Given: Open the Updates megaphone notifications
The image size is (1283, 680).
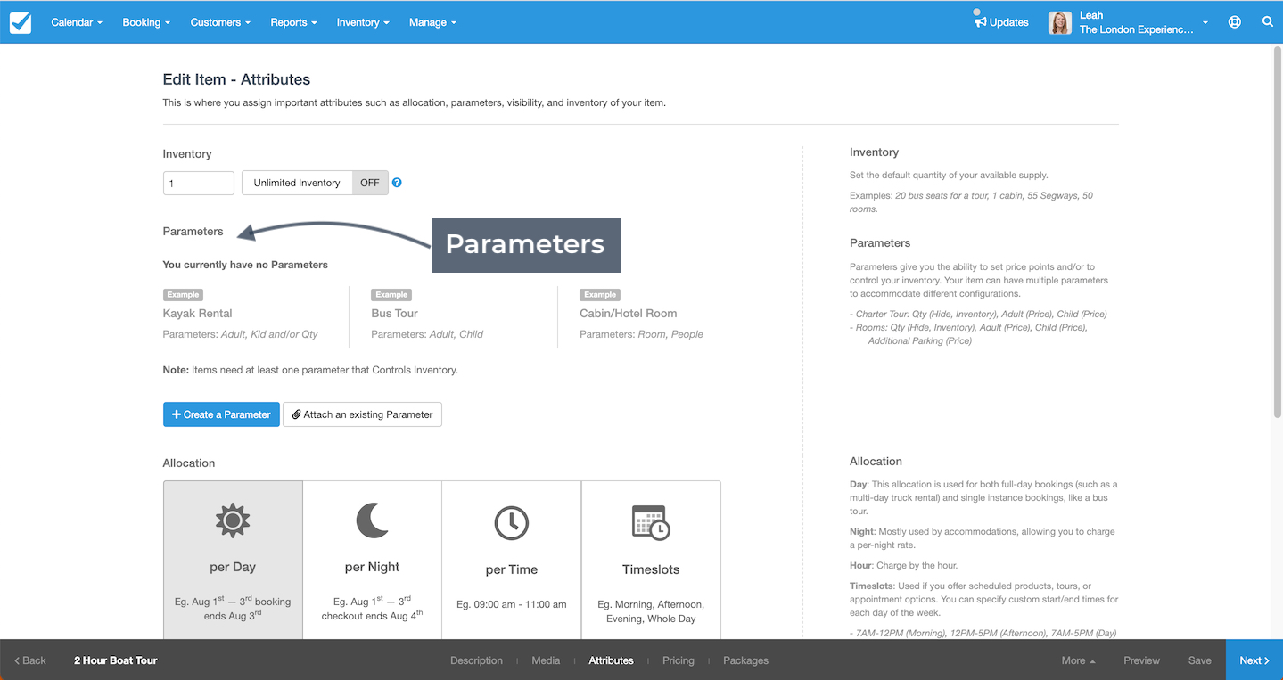Looking at the screenshot, I should pyautogui.click(x=1001, y=22).
